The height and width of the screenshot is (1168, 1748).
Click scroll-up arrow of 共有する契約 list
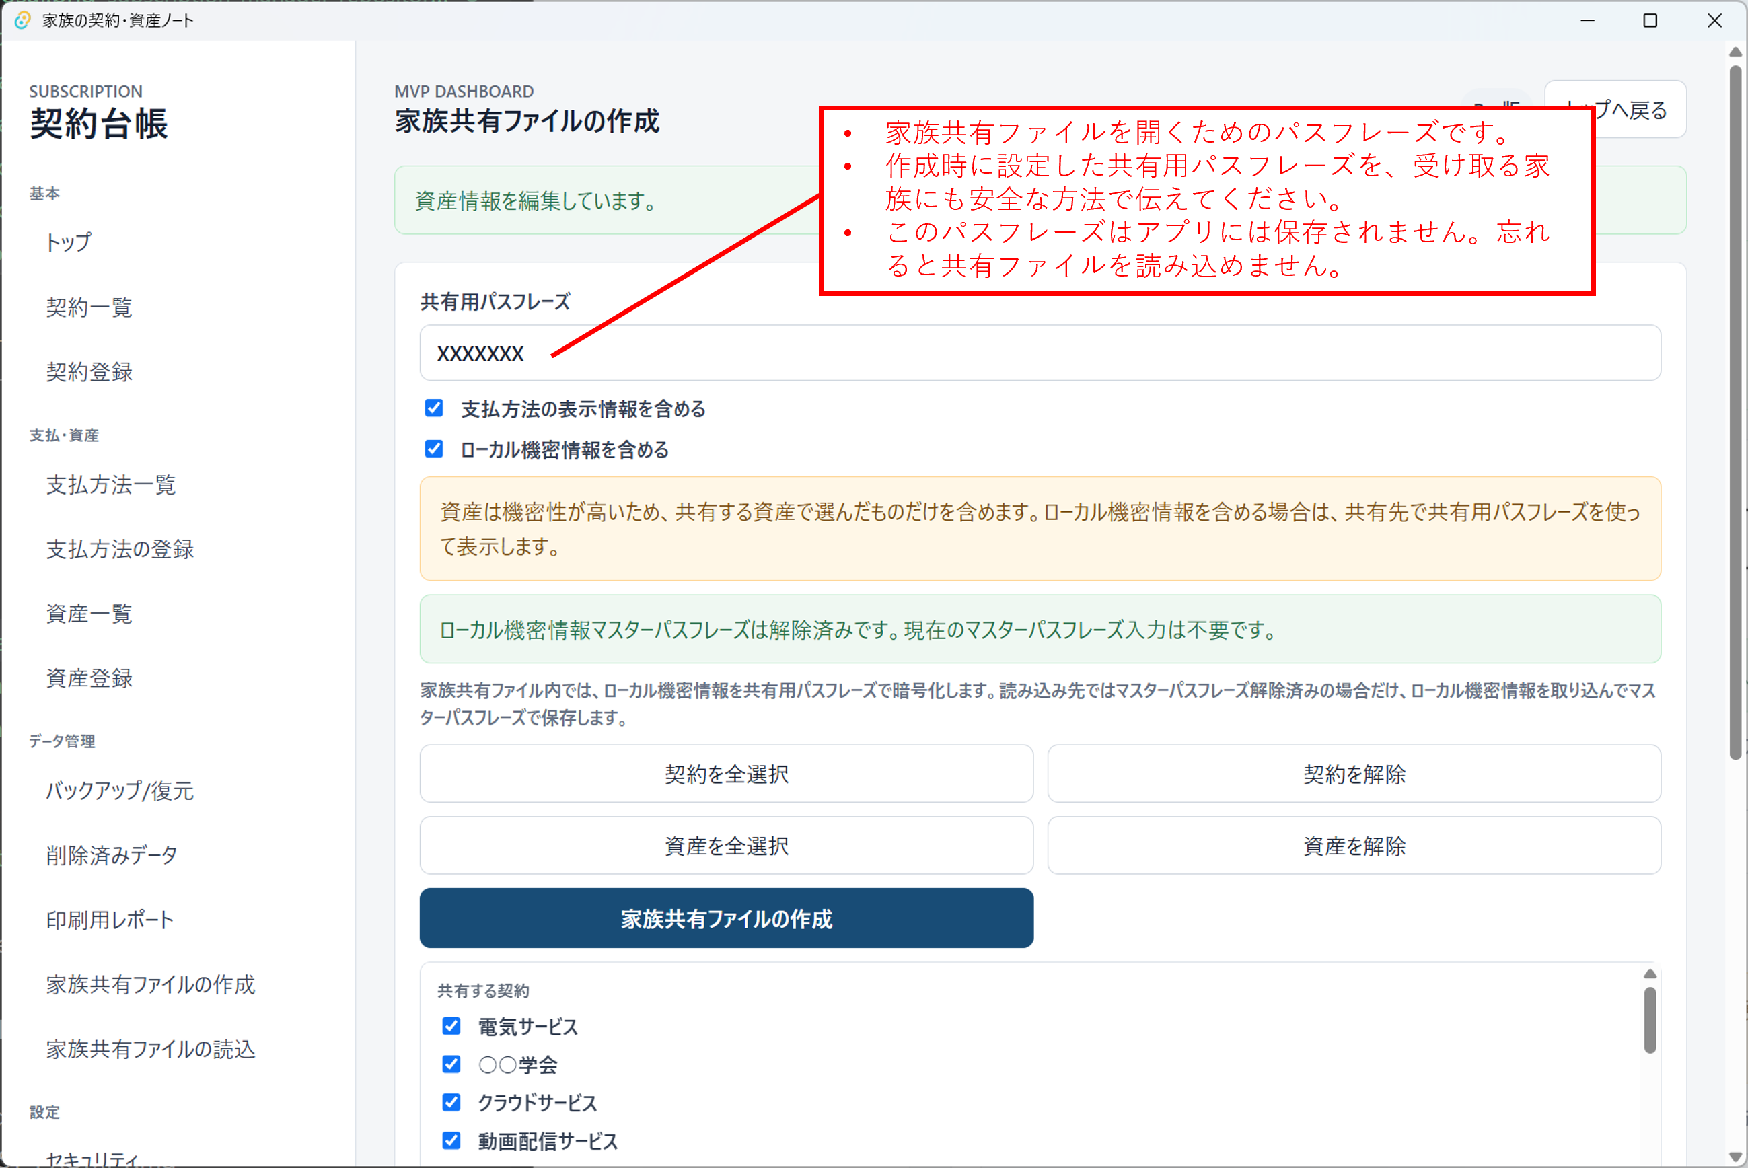pos(1650,974)
